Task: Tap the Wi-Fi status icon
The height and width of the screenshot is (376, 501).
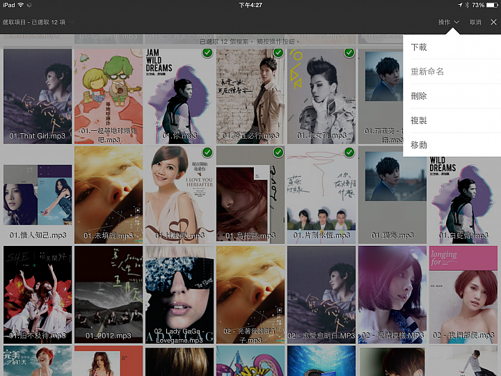Action: click(x=21, y=5)
